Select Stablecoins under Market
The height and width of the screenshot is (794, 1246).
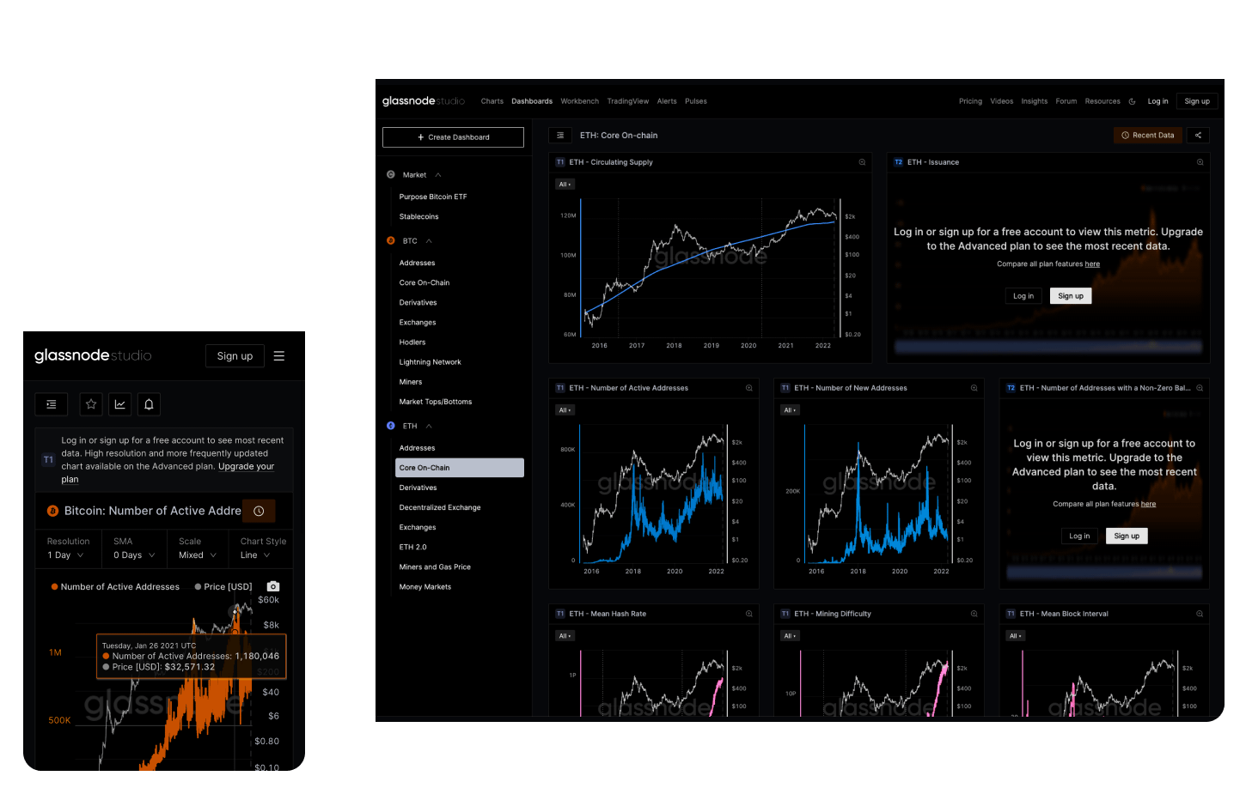419,216
